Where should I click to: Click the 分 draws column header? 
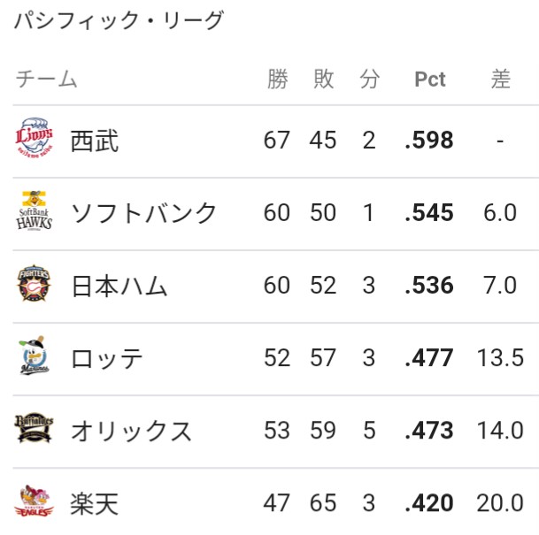click(x=370, y=79)
